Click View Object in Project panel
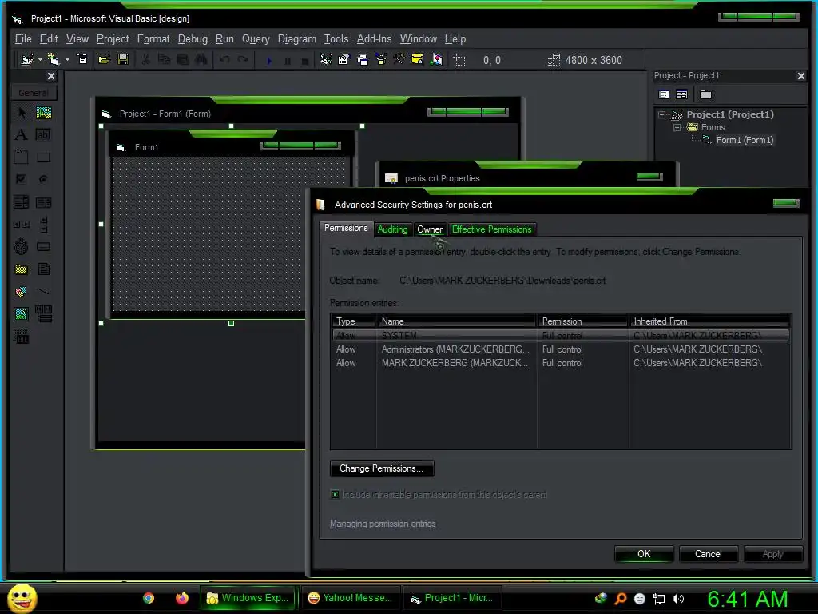 [x=682, y=94]
